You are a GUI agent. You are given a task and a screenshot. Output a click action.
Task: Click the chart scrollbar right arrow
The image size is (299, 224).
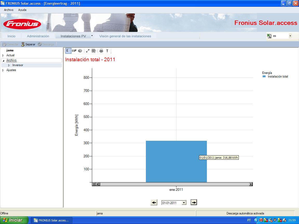point(251,184)
